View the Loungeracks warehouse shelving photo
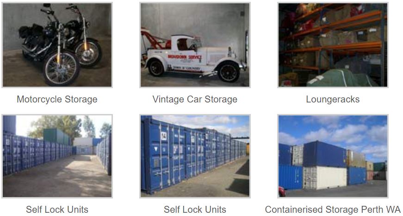 click(333, 45)
